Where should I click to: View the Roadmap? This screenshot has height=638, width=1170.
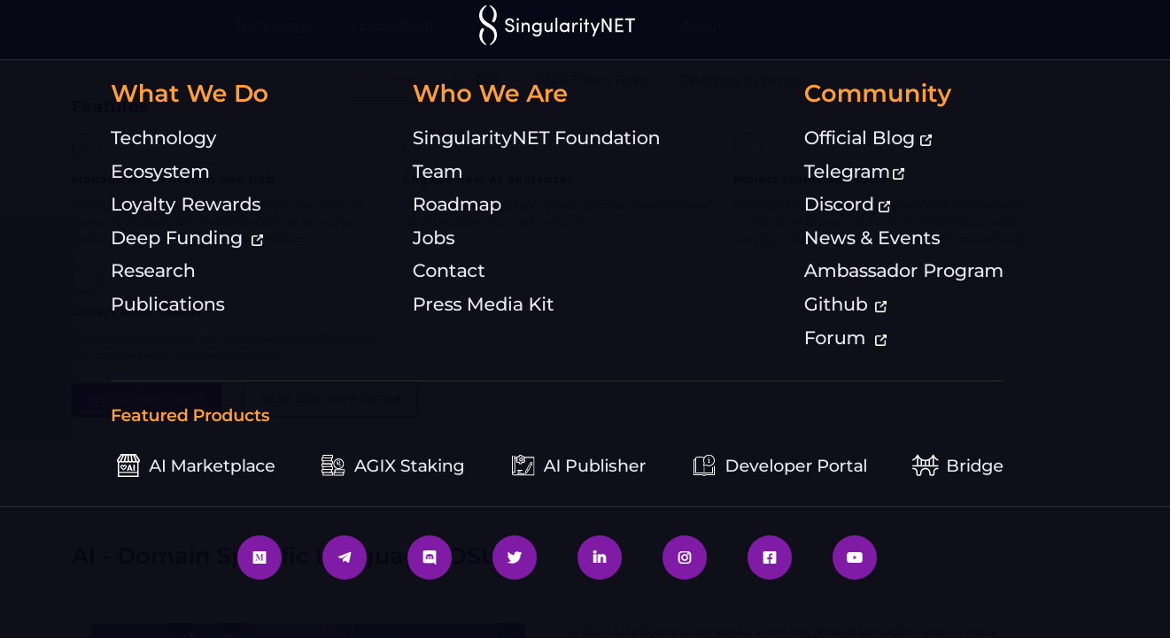tap(457, 204)
